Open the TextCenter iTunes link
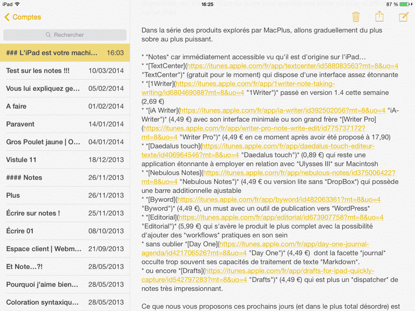 click(x=292, y=66)
